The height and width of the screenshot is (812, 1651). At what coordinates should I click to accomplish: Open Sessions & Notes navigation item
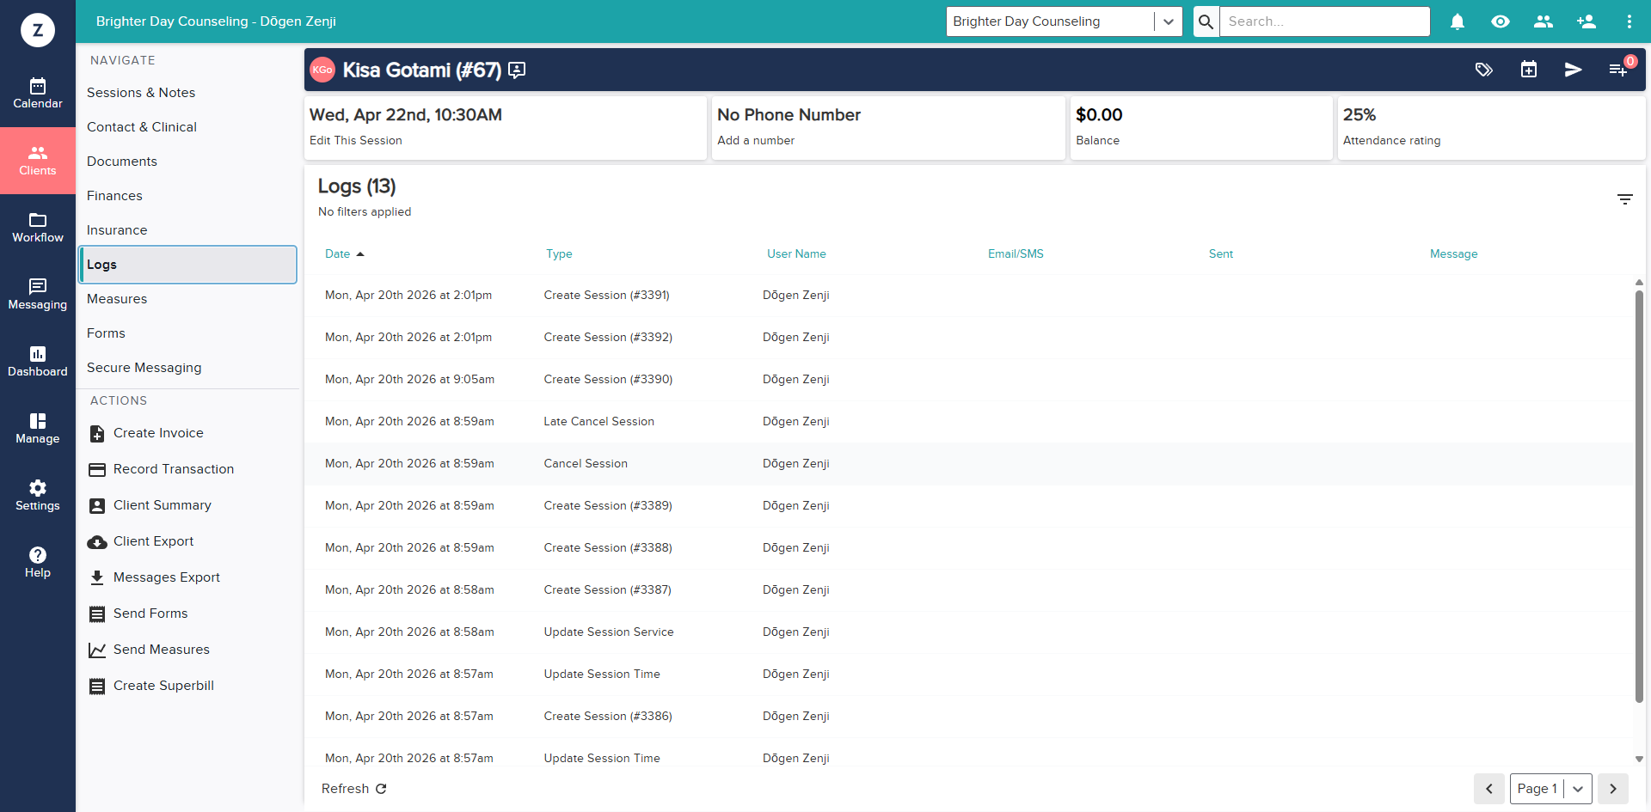coord(187,93)
